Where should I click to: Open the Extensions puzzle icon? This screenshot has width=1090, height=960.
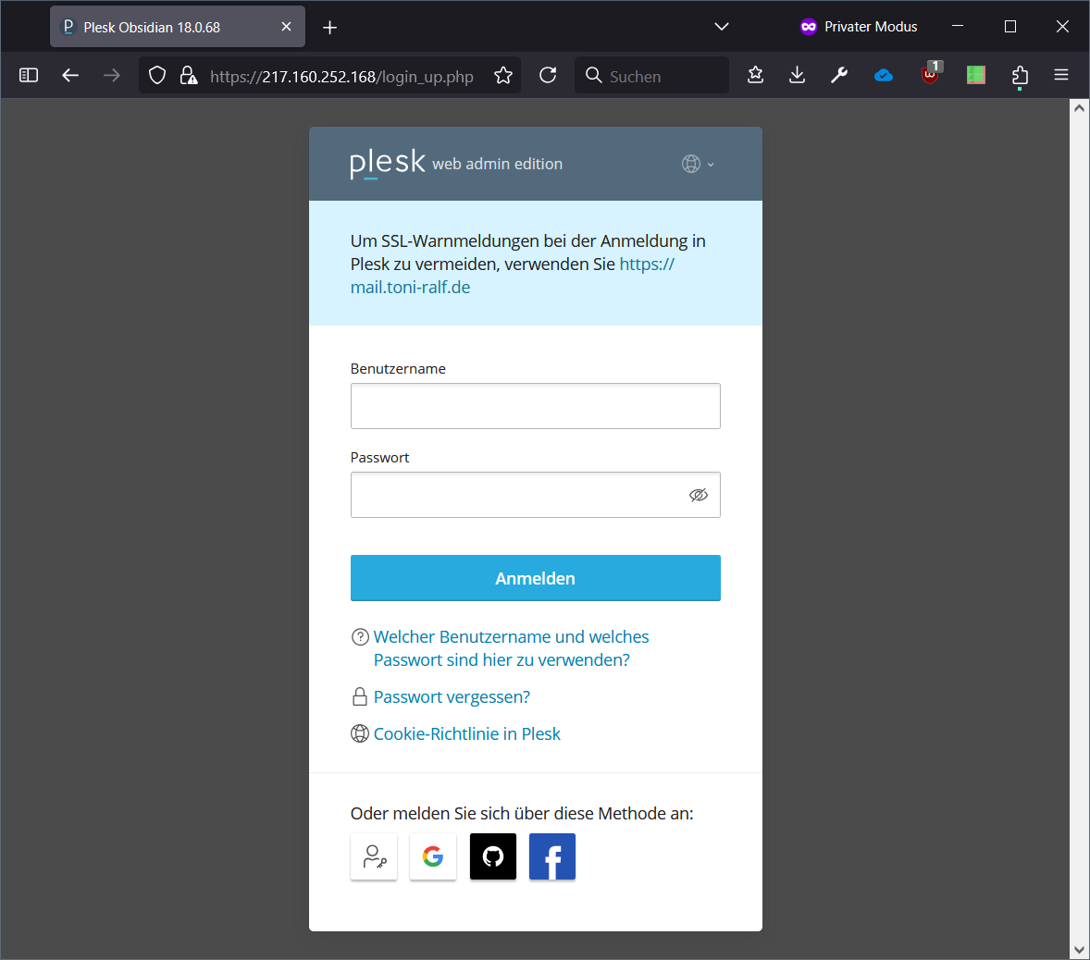tap(1020, 75)
